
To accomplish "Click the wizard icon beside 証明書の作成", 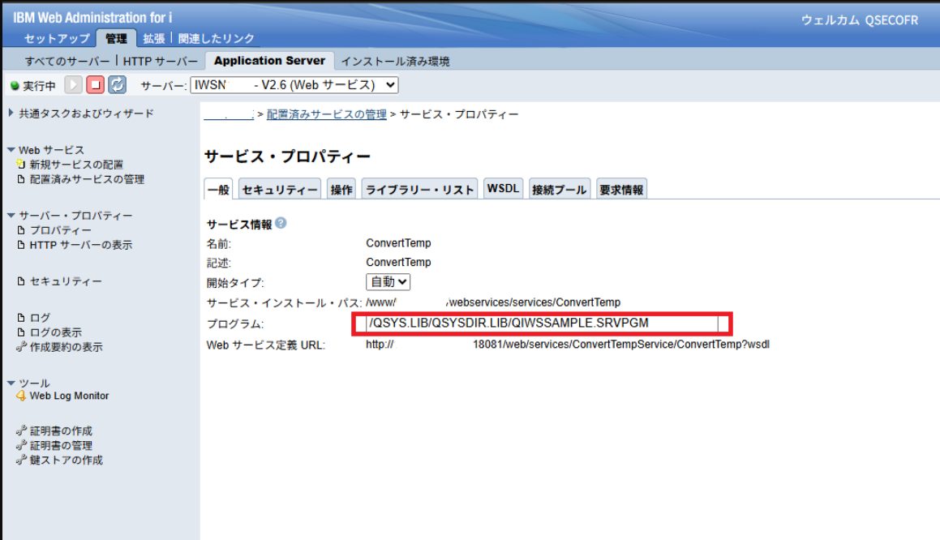I will (x=21, y=431).
